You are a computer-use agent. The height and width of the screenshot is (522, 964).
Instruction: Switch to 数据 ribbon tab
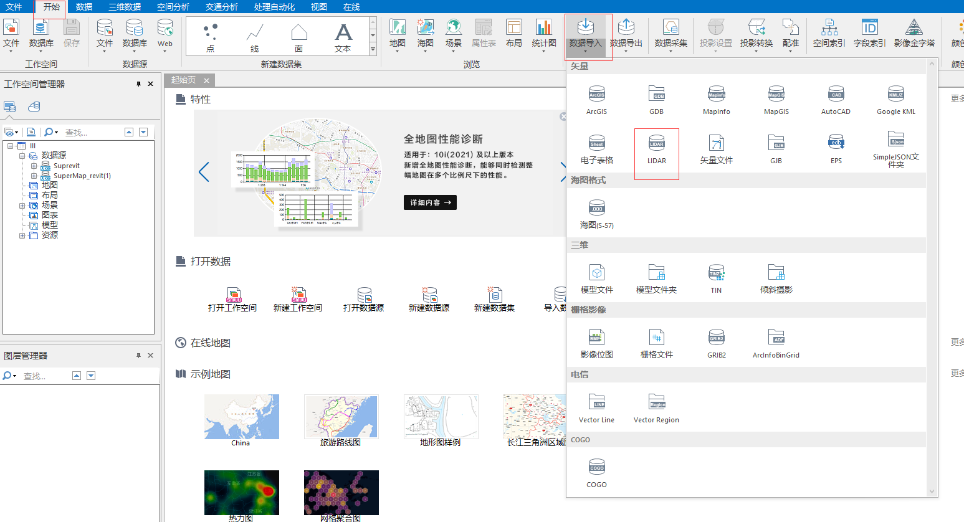pyautogui.click(x=84, y=7)
